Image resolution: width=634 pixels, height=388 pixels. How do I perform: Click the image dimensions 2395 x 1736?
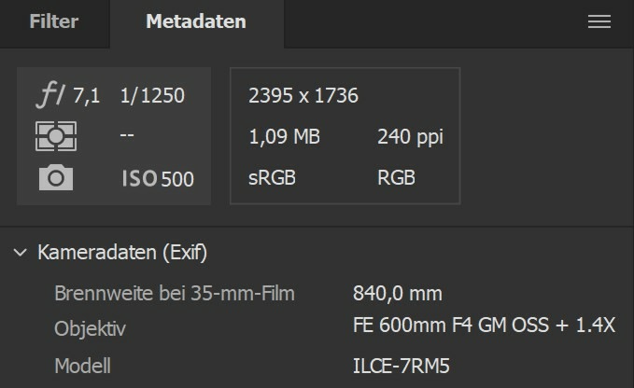pos(303,95)
